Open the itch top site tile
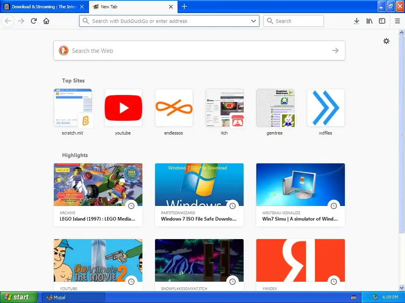The height and width of the screenshot is (303, 405). tap(225, 108)
